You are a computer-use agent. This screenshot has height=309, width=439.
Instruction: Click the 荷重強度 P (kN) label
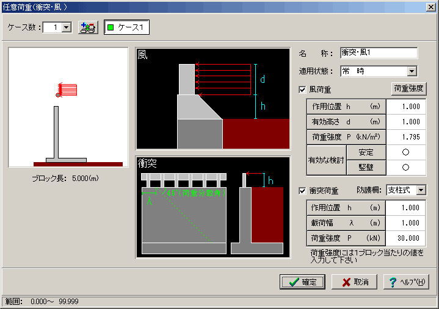click(x=346, y=238)
